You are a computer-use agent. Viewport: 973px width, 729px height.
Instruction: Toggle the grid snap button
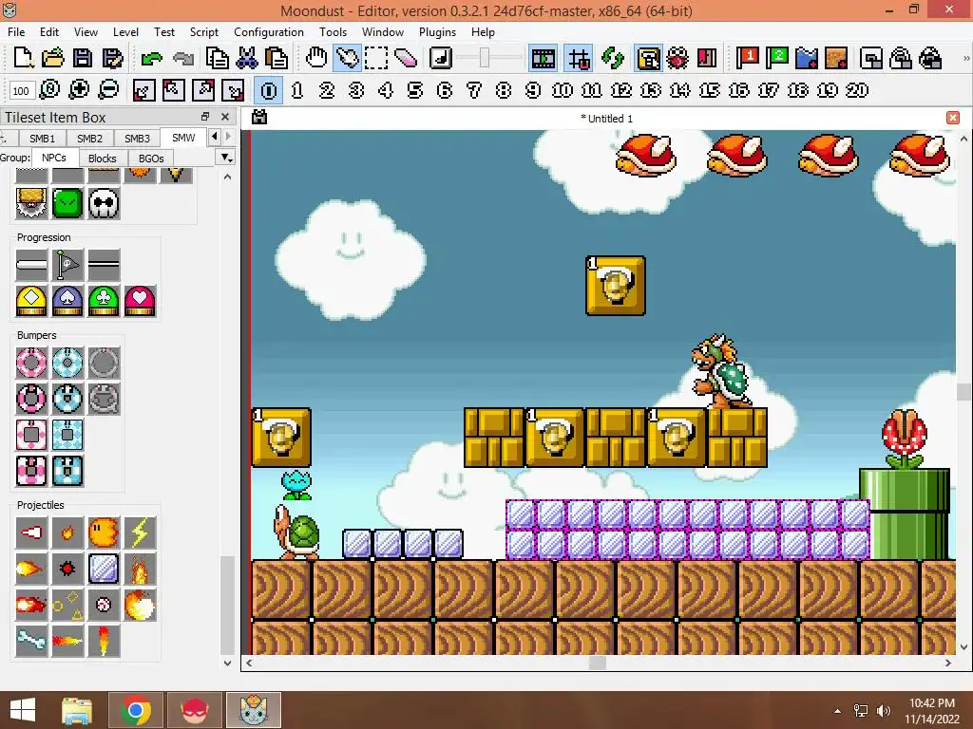579,59
